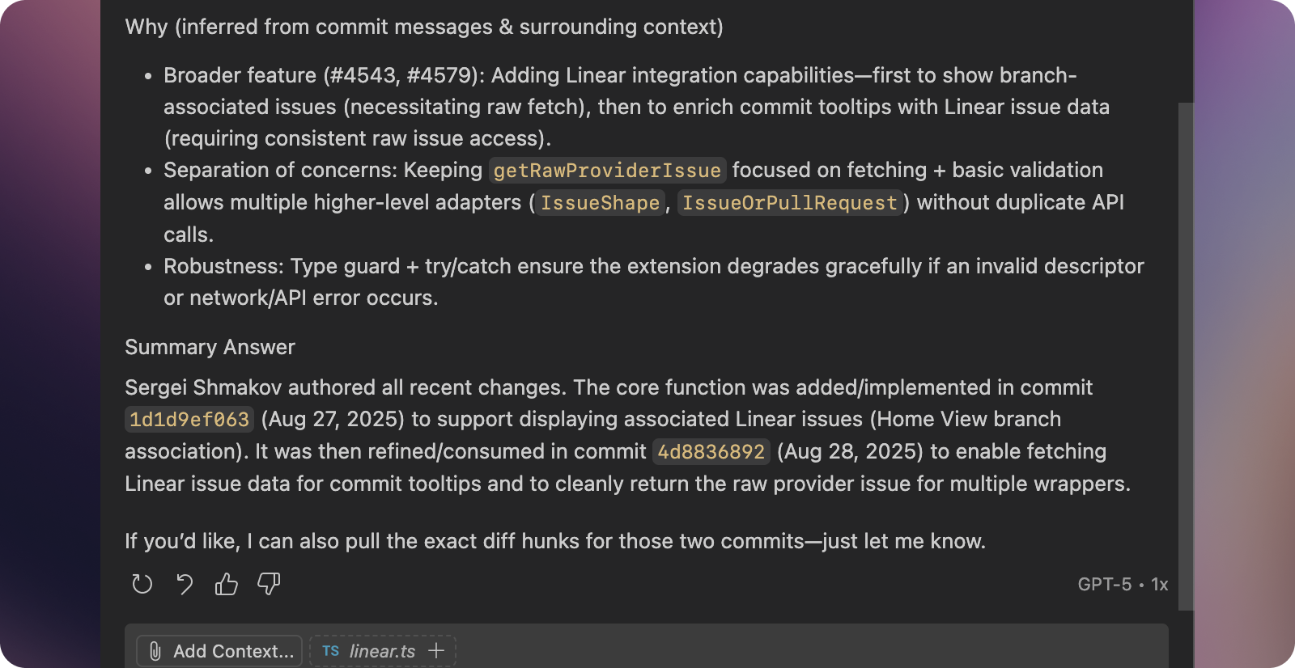Click the GPT-5 1x model label

point(1123,585)
